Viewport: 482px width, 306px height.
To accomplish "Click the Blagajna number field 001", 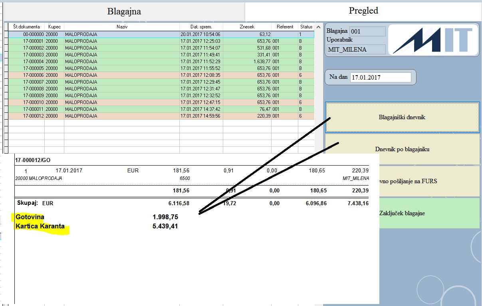I will (x=367, y=31).
